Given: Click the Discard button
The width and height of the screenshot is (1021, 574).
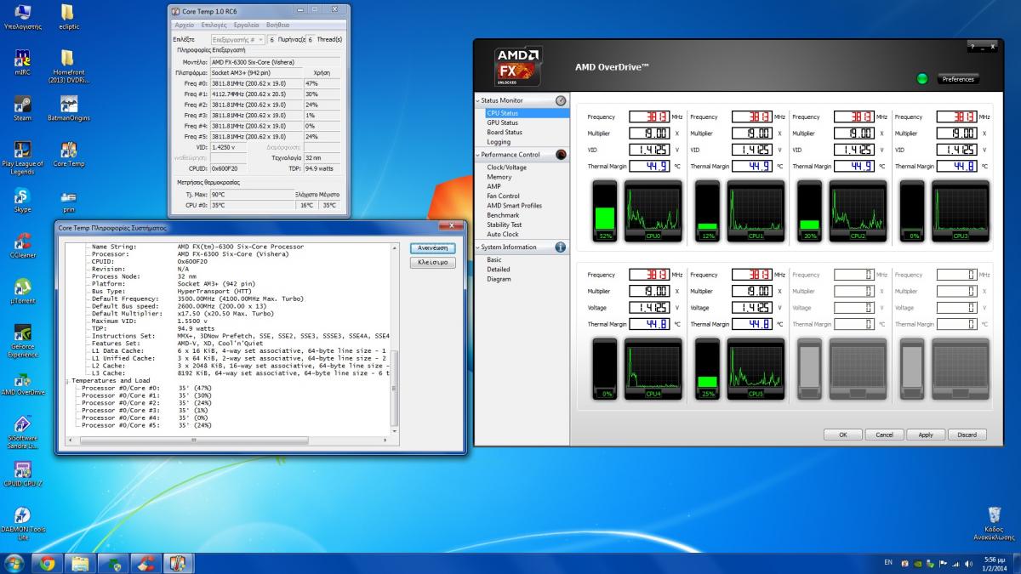Looking at the screenshot, I should (967, 435).
